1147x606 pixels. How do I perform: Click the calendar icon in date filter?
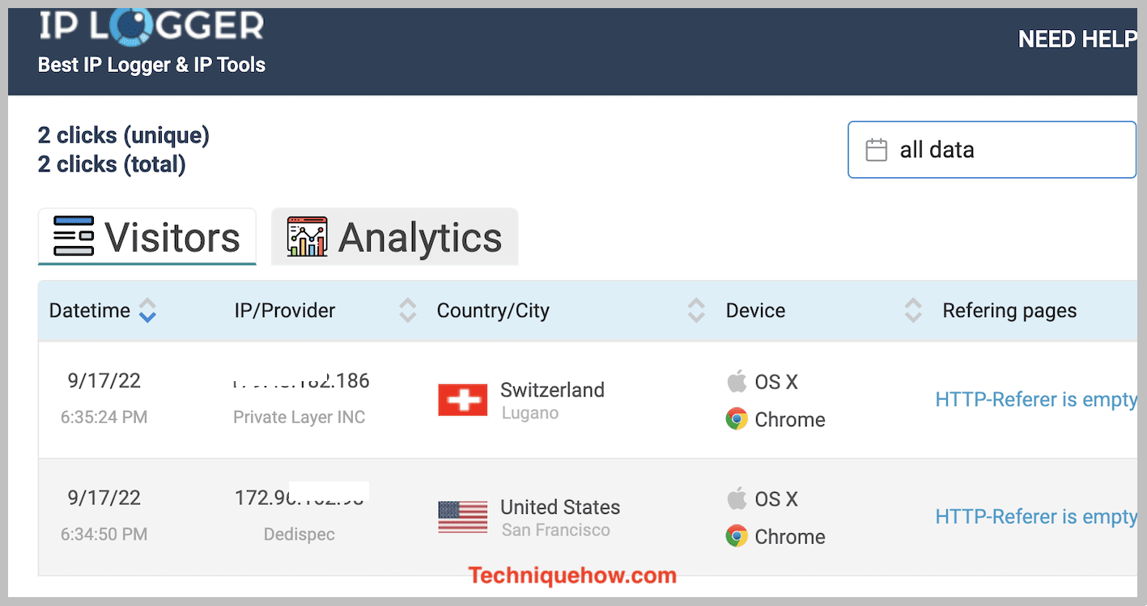coord(877,150)
